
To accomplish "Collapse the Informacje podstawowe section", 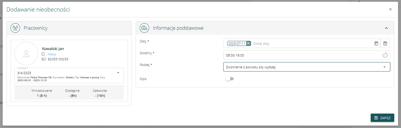I will click(386, 28).
